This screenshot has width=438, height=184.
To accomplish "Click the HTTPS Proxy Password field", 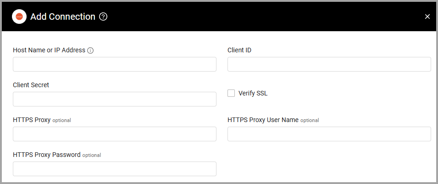I will coord(115,169).
